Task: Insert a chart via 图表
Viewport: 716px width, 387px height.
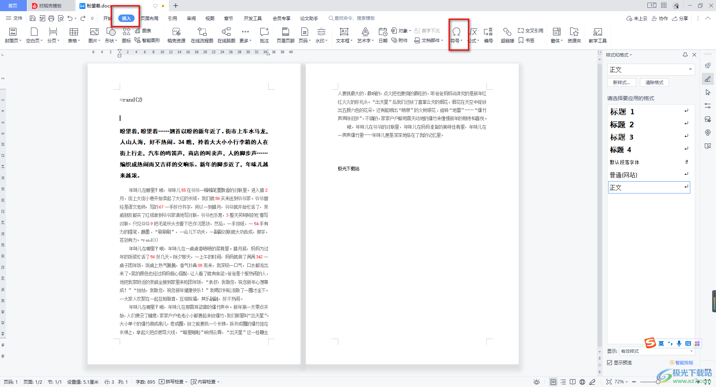Action: pyautogui.click(x=143, y=31)
